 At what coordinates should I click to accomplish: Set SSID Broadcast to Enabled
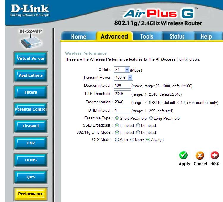click(x=117, y=125)
